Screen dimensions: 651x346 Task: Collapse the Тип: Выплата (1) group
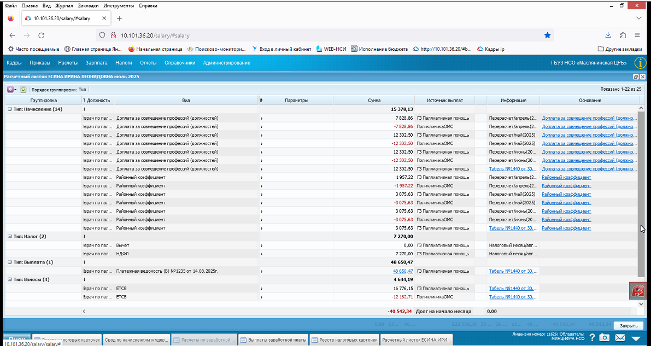tap(9, 262)
